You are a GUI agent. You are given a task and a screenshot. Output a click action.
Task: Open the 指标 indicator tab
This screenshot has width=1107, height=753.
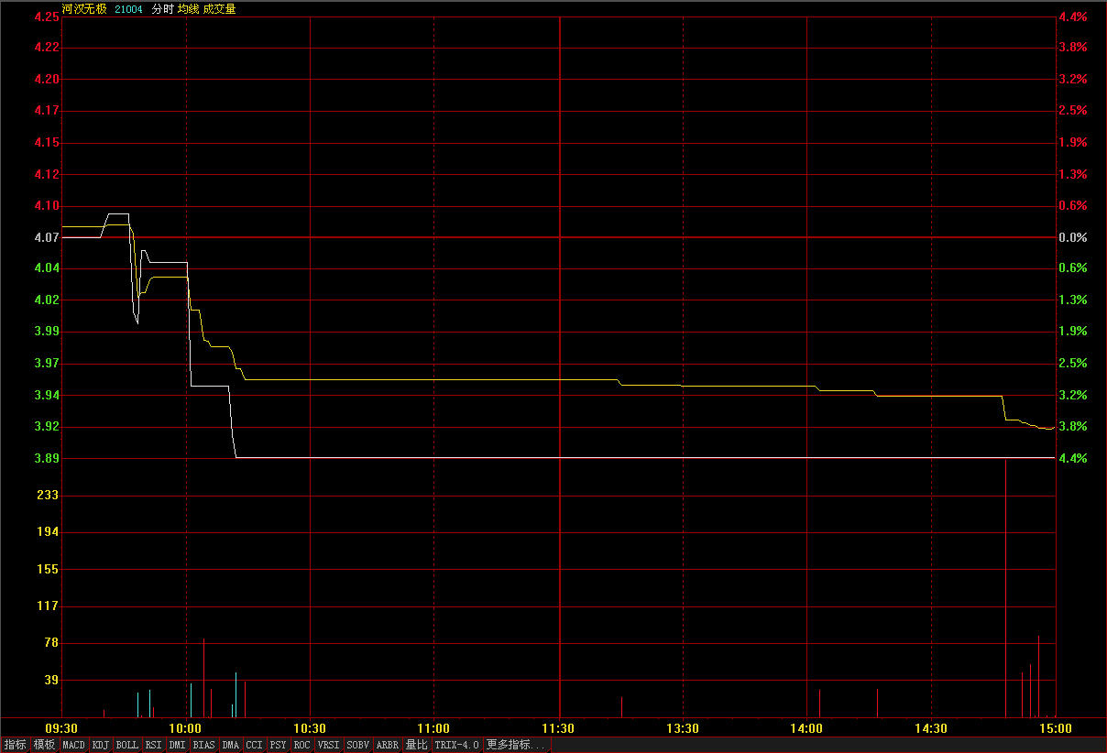tap(15, 745)
